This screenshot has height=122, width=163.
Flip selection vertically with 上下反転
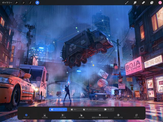coord(63,116)
